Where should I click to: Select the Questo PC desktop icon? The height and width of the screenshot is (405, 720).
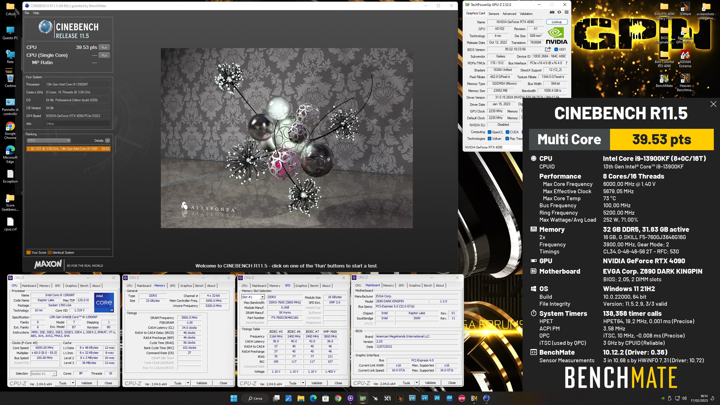pos(10,33)
